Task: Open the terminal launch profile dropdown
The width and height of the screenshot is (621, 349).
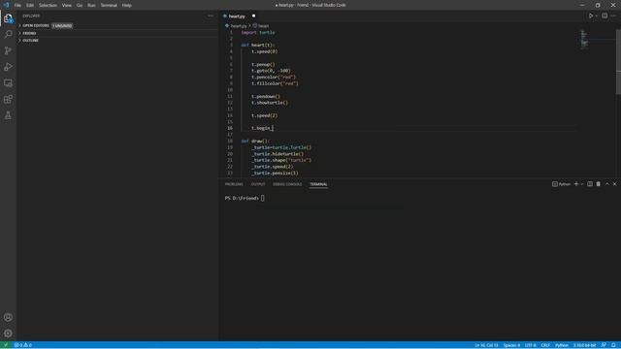Action: pyautogui.click(x=582, y=184)
